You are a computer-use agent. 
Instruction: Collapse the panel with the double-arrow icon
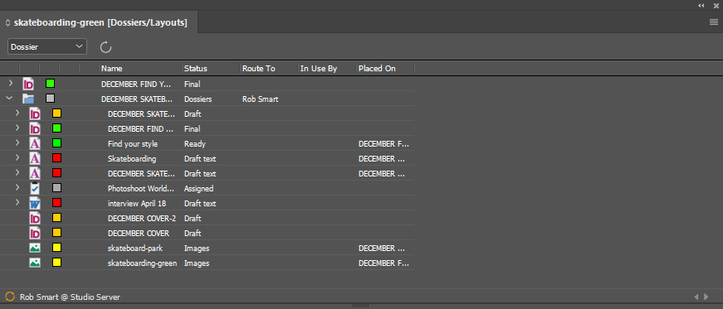pos(701,6)
